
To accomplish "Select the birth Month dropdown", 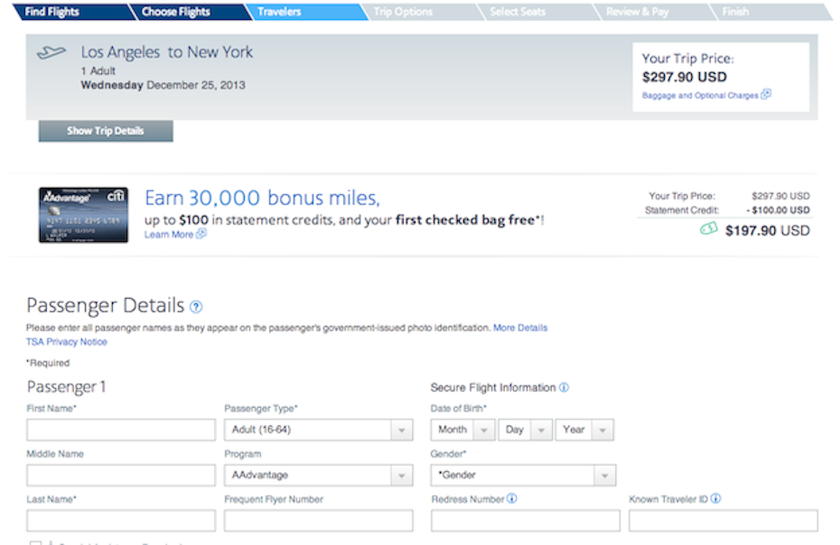I will [462, 430].
